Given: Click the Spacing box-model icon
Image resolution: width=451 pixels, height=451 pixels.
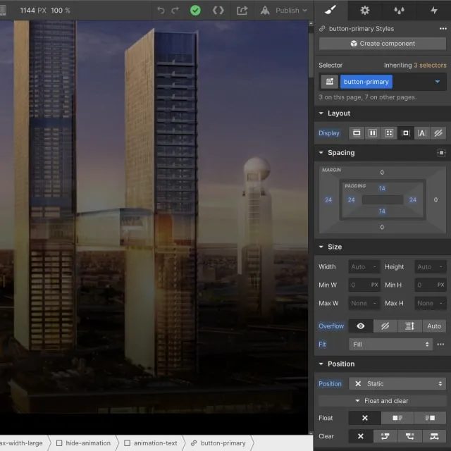Looking at the screenshot, I should click(x=441, y=153).
